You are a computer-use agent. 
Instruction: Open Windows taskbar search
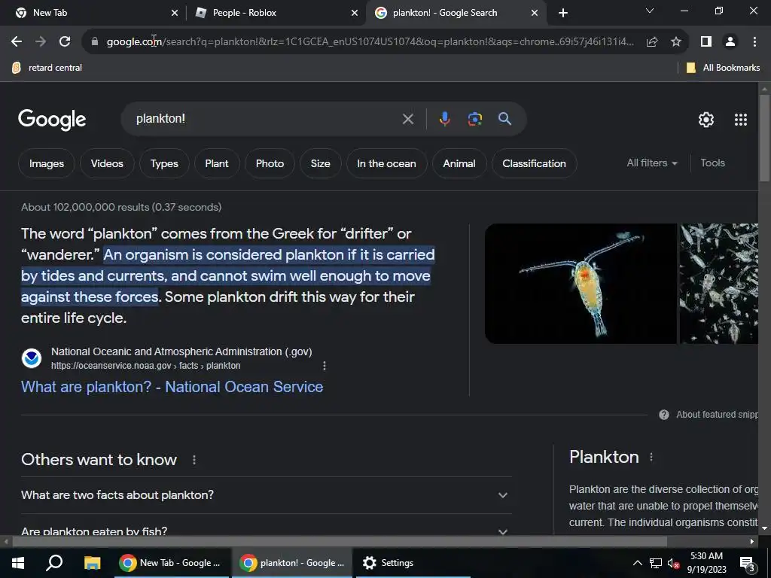click(x=54, y=563)
